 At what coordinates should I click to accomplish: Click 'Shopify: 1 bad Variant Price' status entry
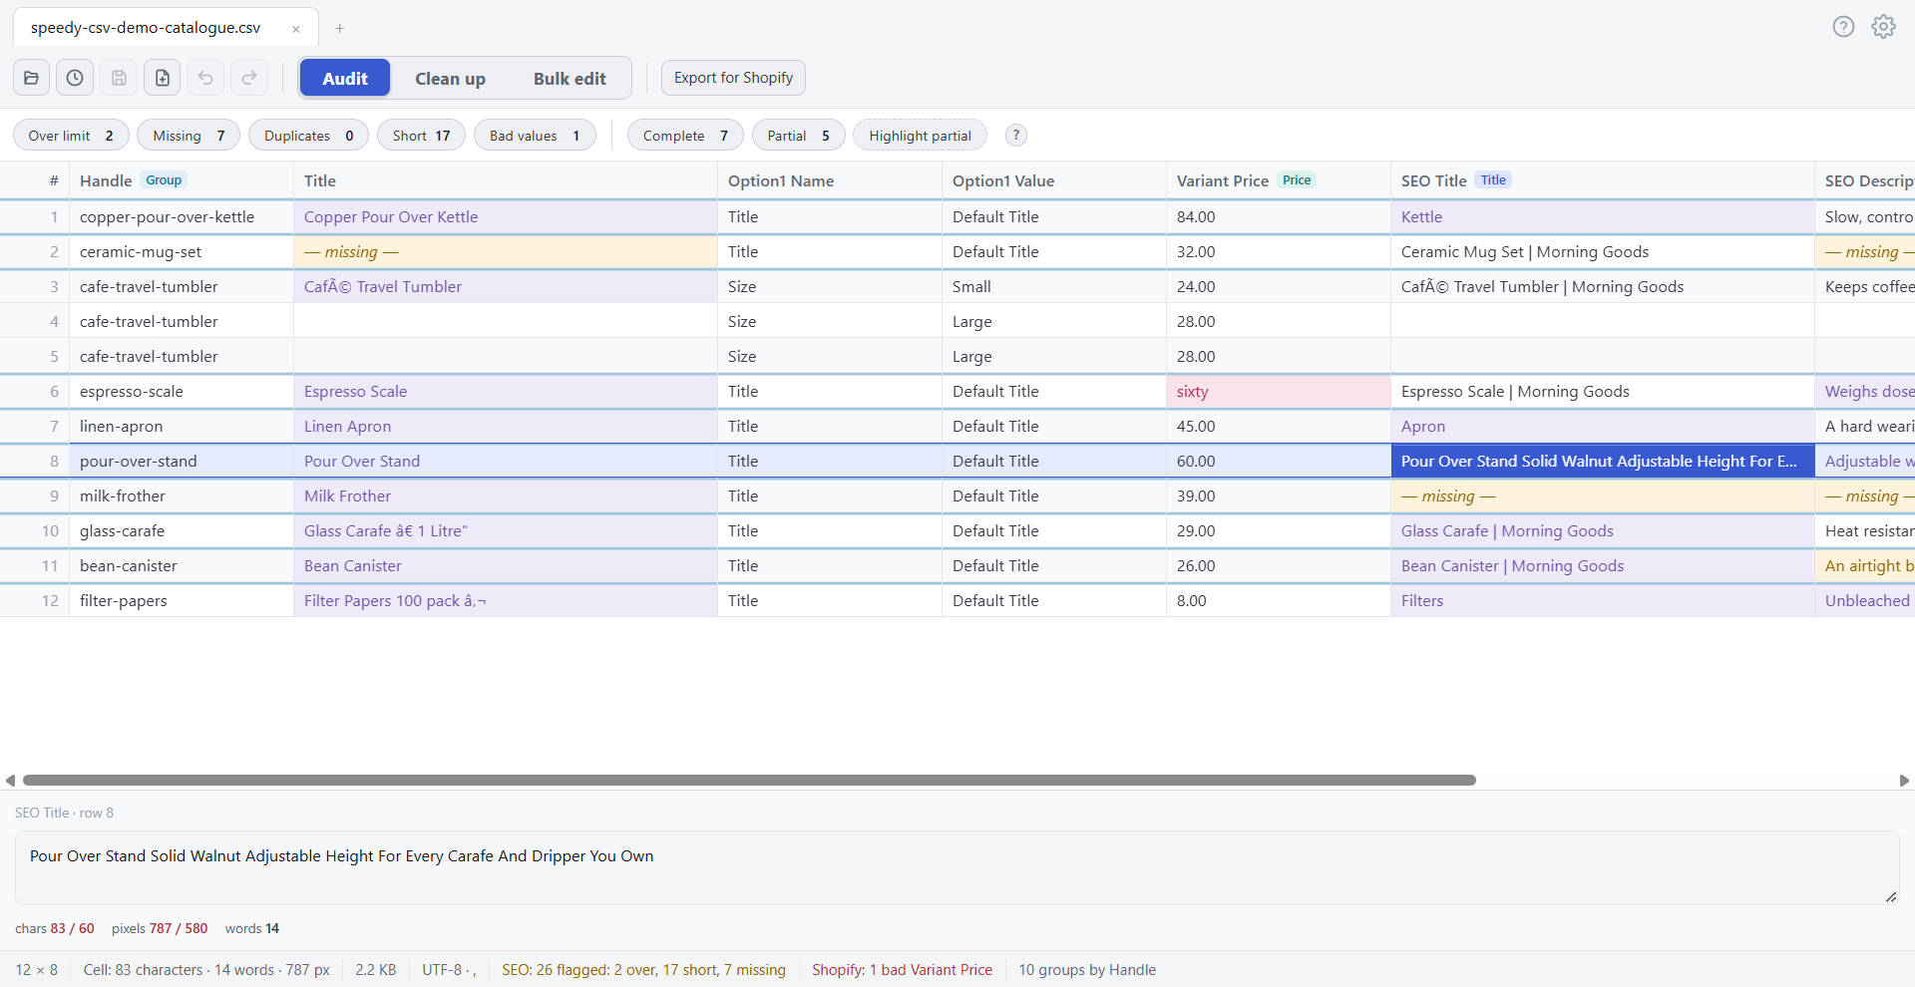coord(902,970)
